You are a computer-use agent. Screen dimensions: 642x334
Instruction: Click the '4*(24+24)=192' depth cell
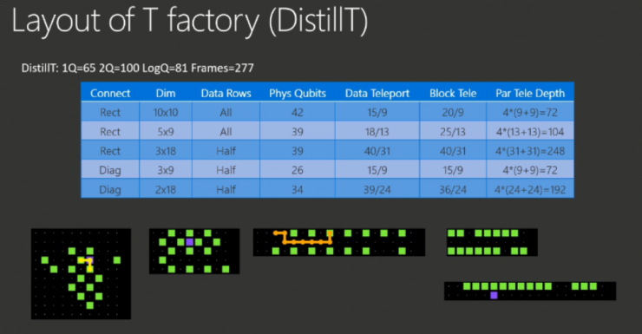pos(530,189)
